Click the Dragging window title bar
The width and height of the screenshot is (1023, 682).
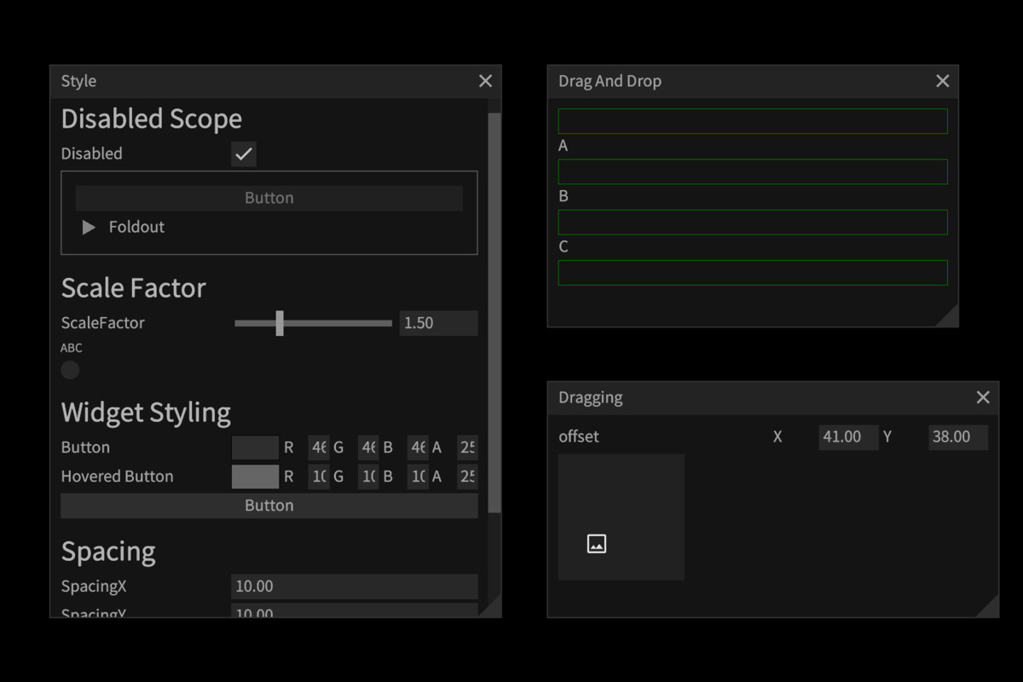[x=750, y=397]
